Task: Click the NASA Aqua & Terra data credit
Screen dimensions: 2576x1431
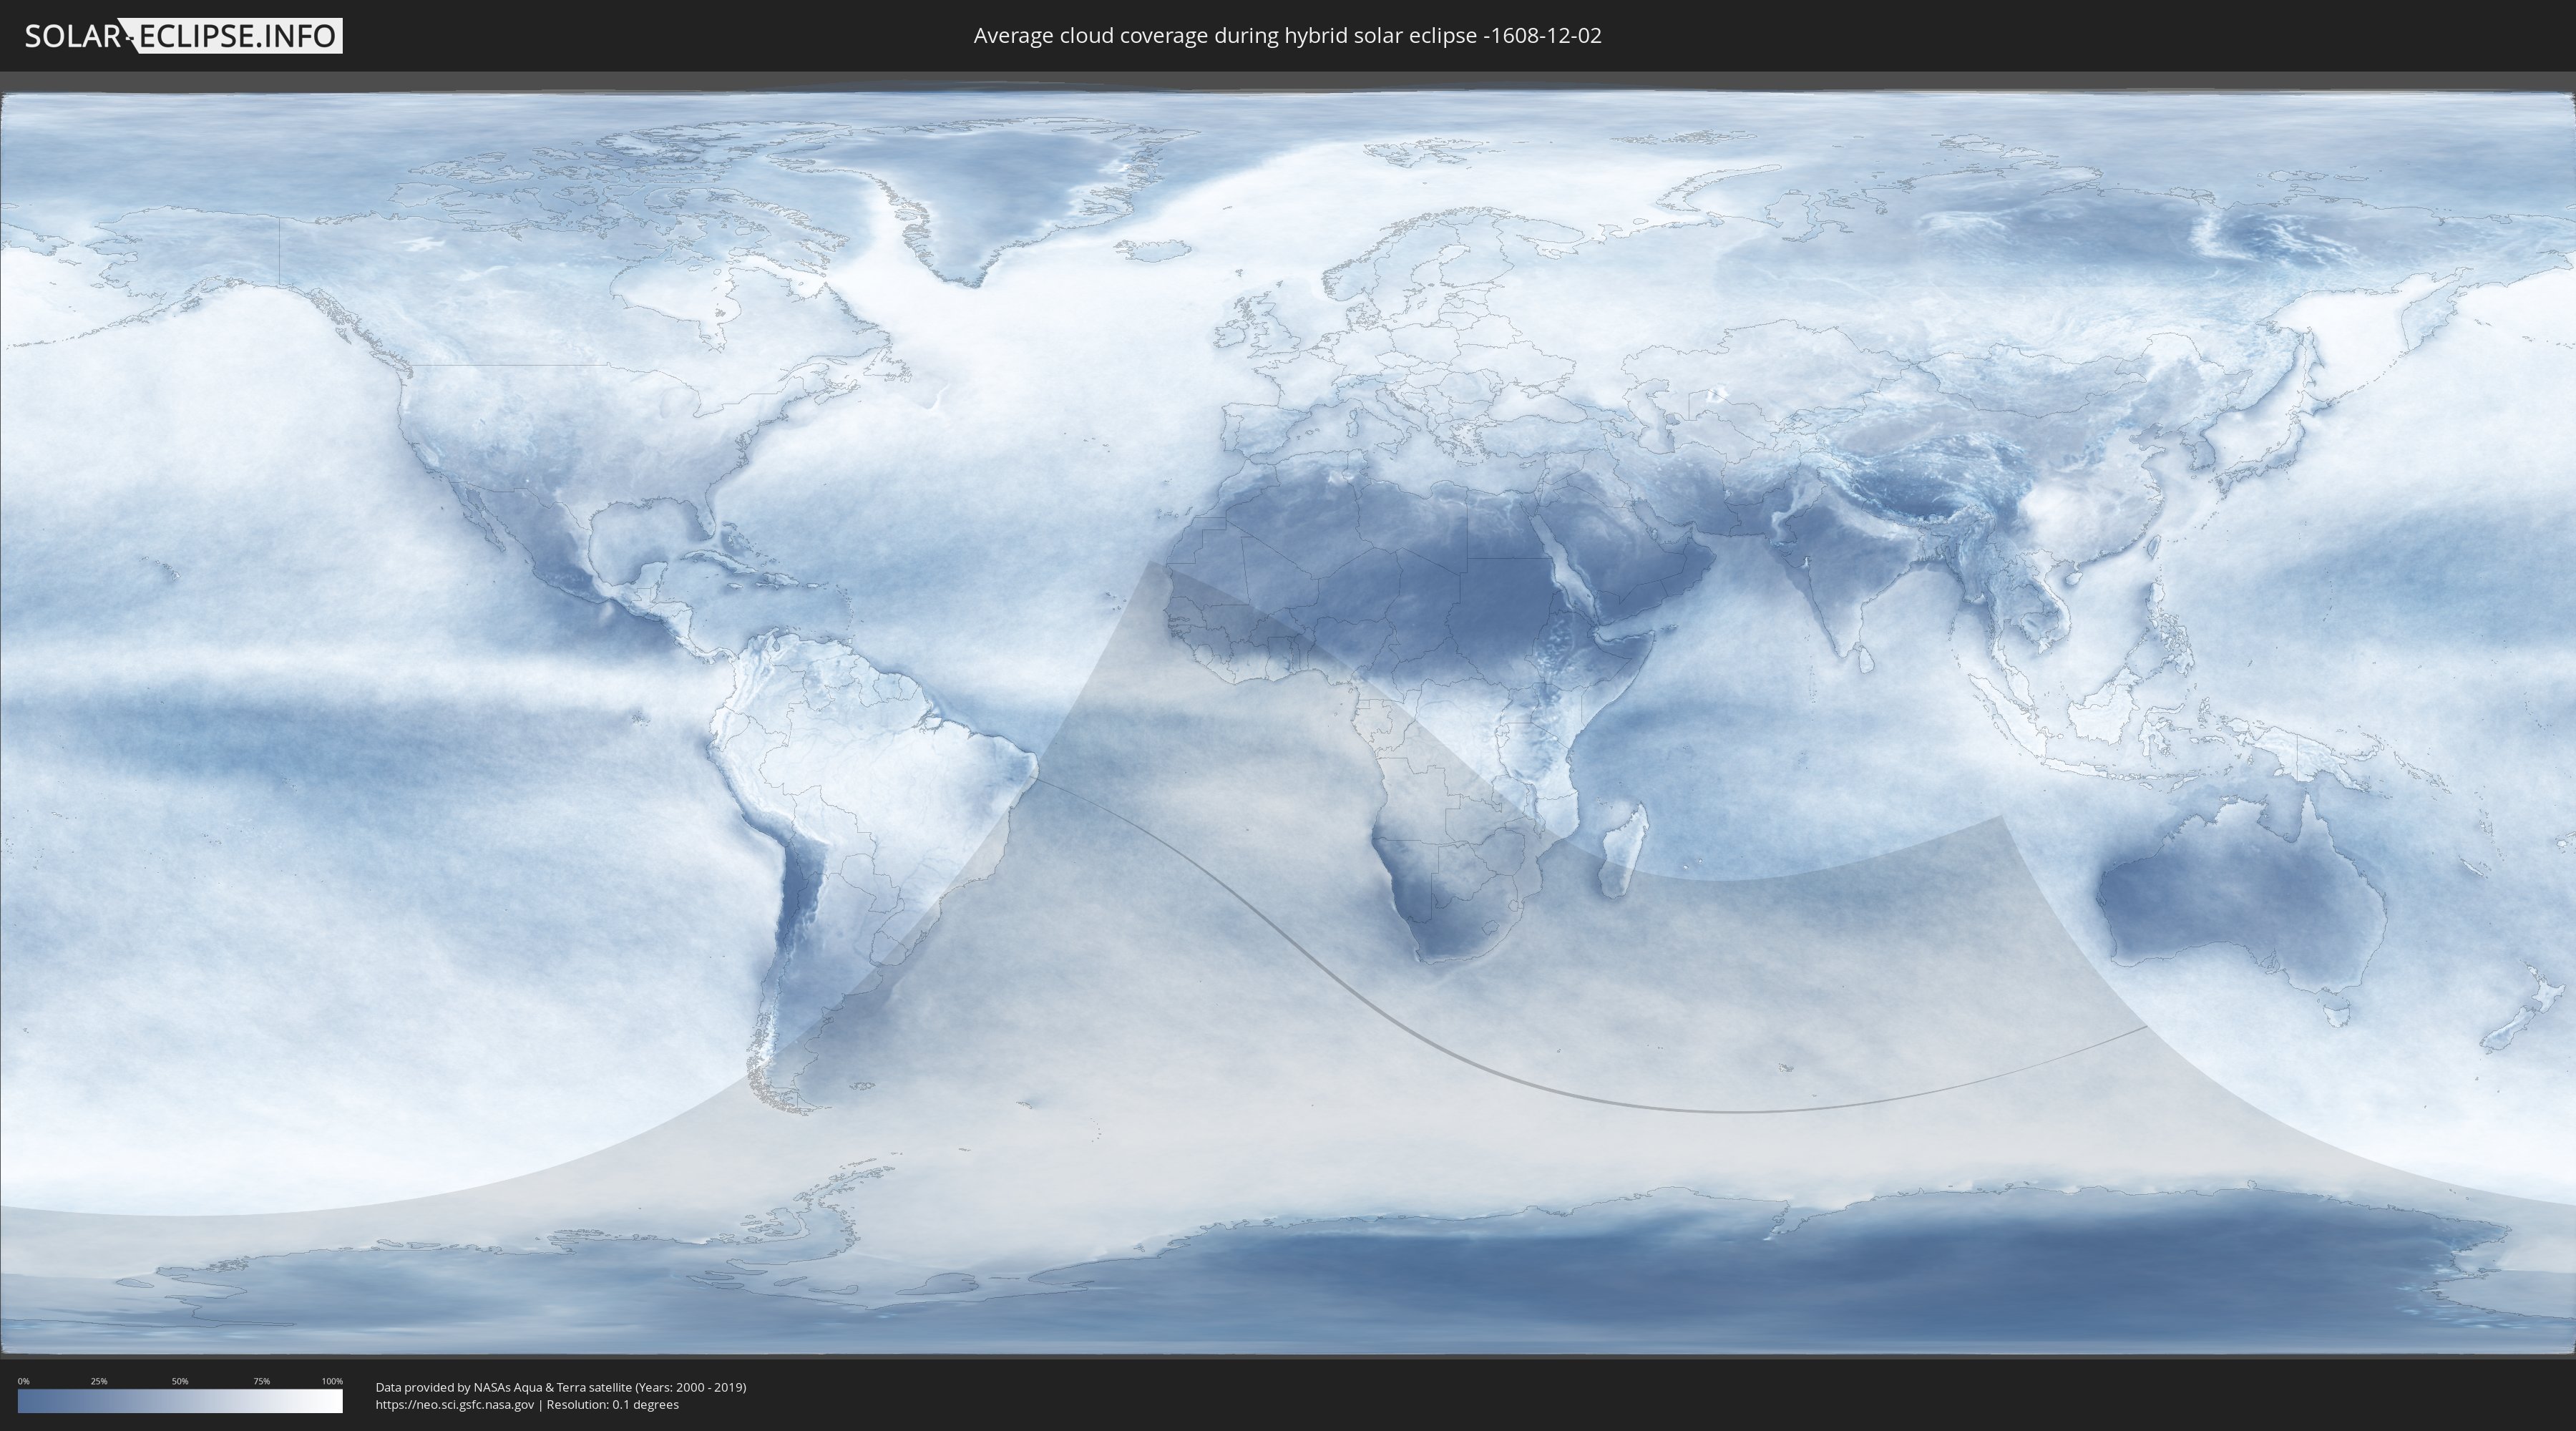Action: pos(560,1387)
